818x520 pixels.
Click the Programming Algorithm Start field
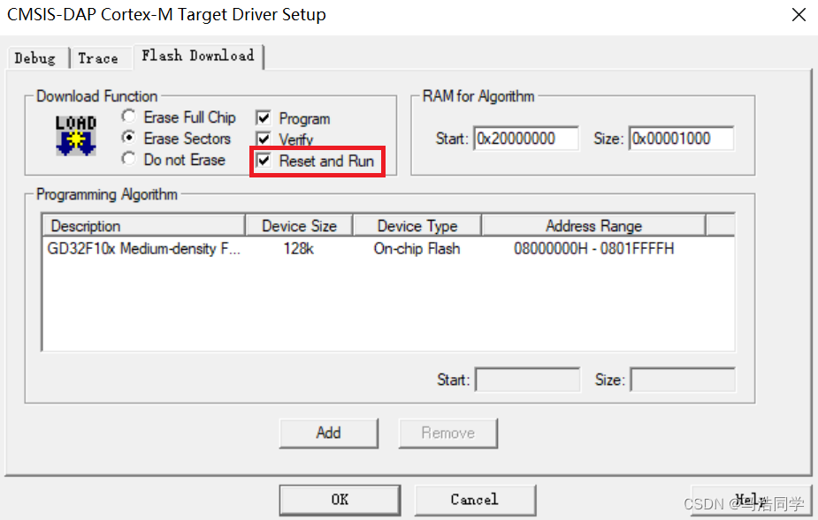pyautogui.click(x=528, y=380)
